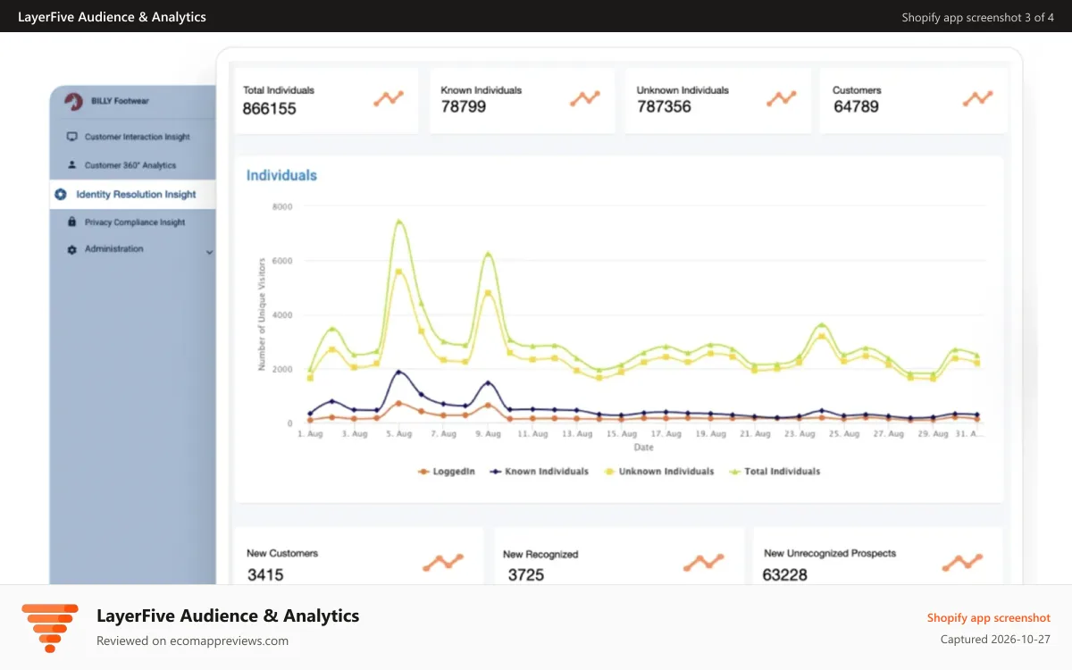The height and width of the screenshot is (670, 1072).
Task: Click the Number of Unique Visitors axis title
Action: pyautogui.click(x=262, y=314)
